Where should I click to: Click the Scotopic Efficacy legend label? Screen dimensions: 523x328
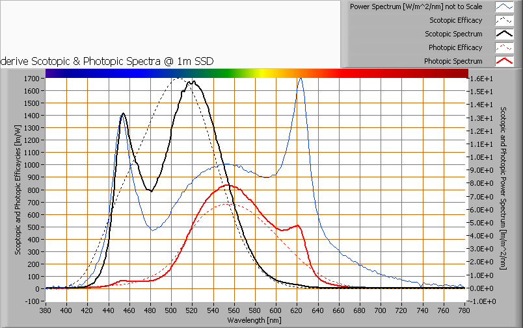click(455, 21)
